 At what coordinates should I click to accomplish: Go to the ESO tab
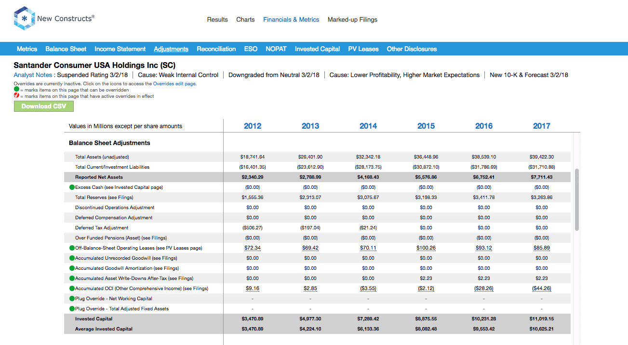[251, 49]
